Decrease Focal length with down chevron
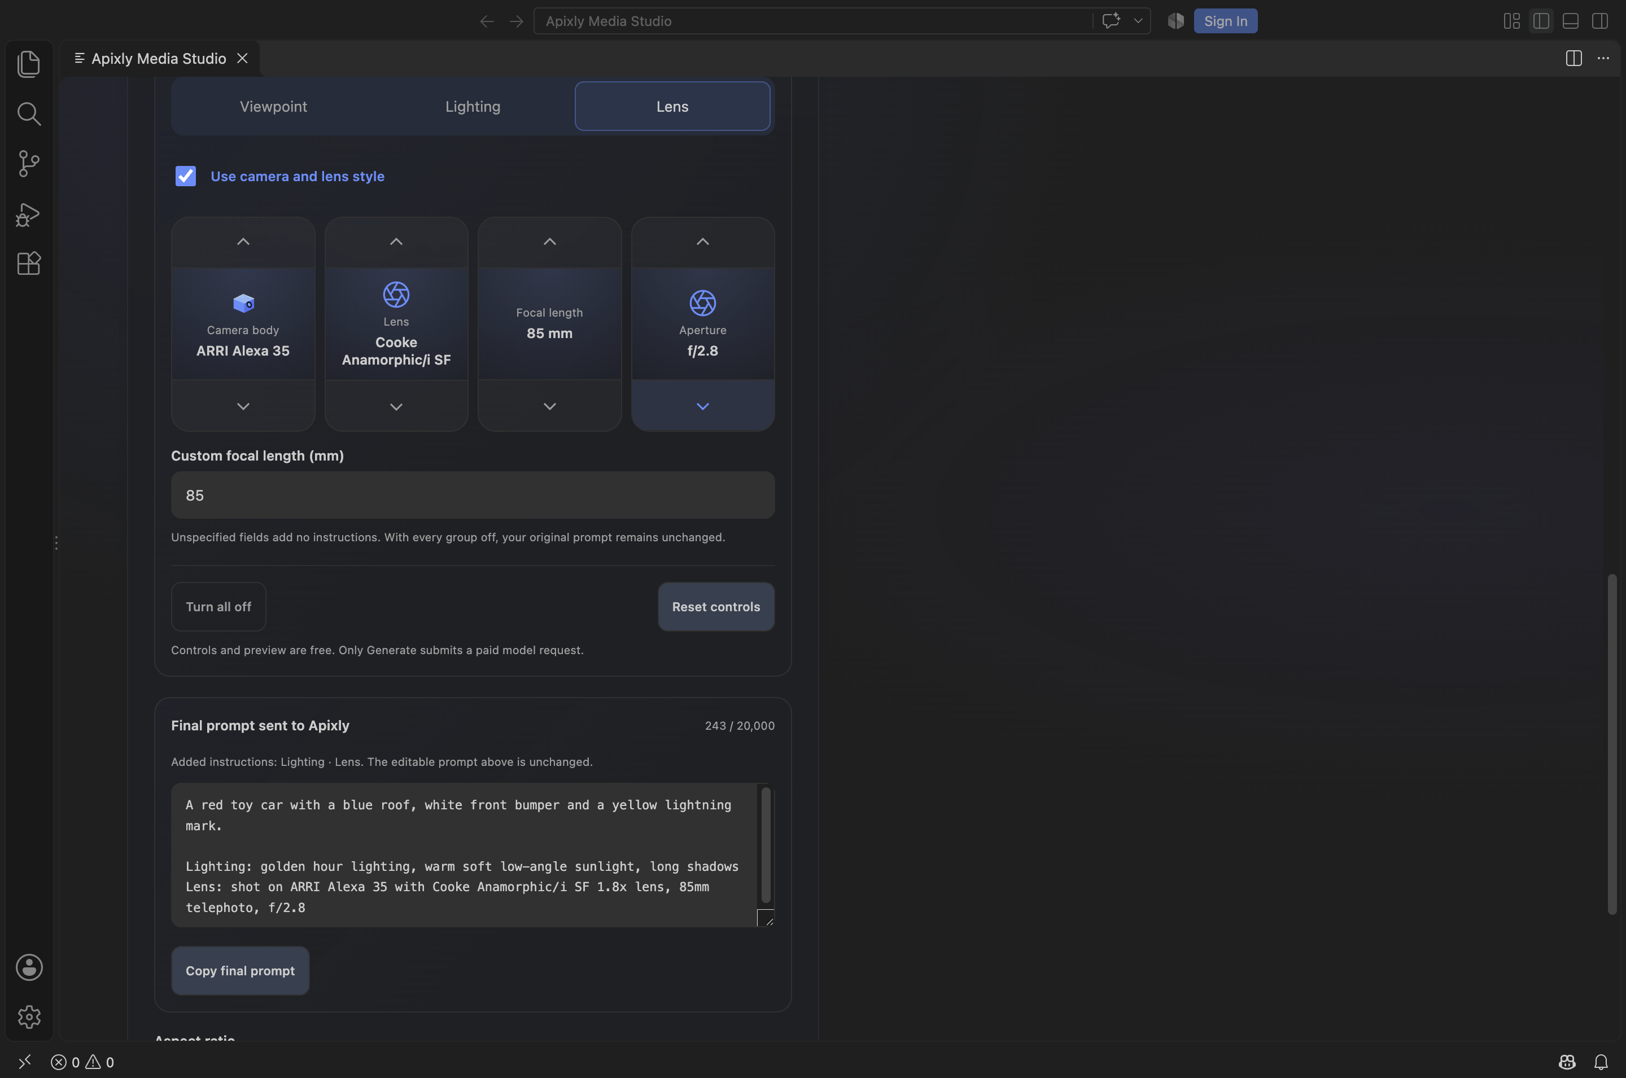The image size is (1626, 1078). pos(550,406)
